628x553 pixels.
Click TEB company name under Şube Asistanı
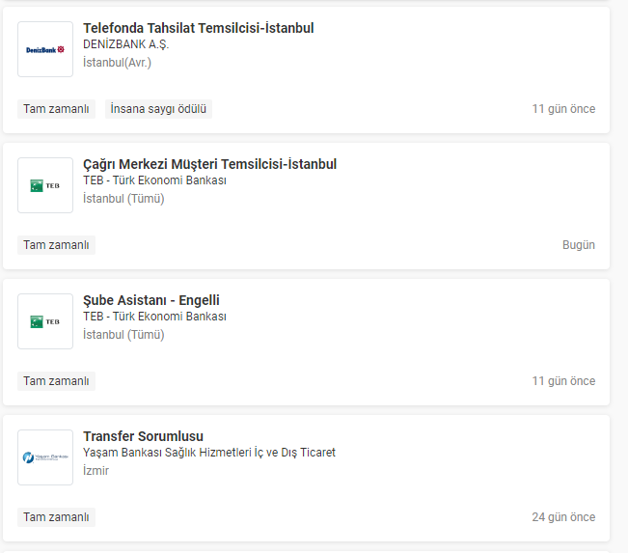tap(154, 317)
